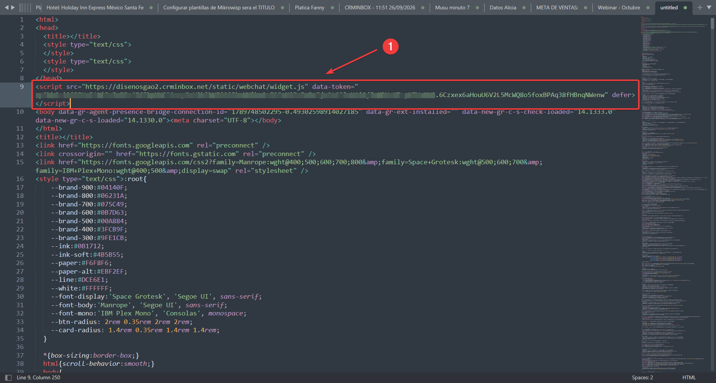Click the data-token attribute name
Image resolution: width=716 pixels, height=383 pixels.
click(x=331, y=87)
